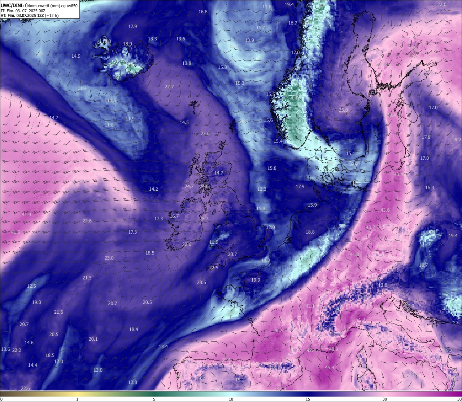The height and width of the screenshot is (402, 462).
Task: Click the 19.9 value in the English Channel
Action: click(256, 280)
